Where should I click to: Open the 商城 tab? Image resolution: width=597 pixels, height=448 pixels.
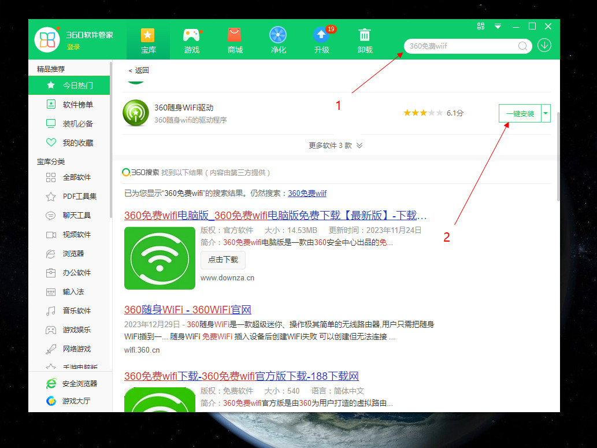[x=235, y=40]
